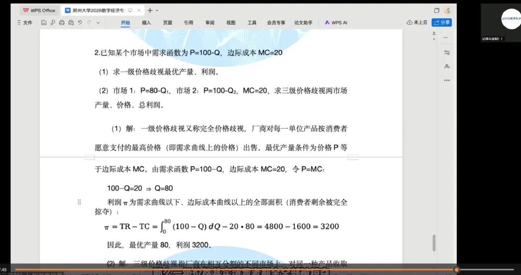The width and height of the screenshot is (521, 275).
Task: Select the 视图 ribbon tab
Action: [x=231, y=23]
